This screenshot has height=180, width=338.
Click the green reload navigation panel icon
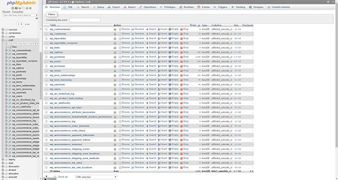click(30, 8)
